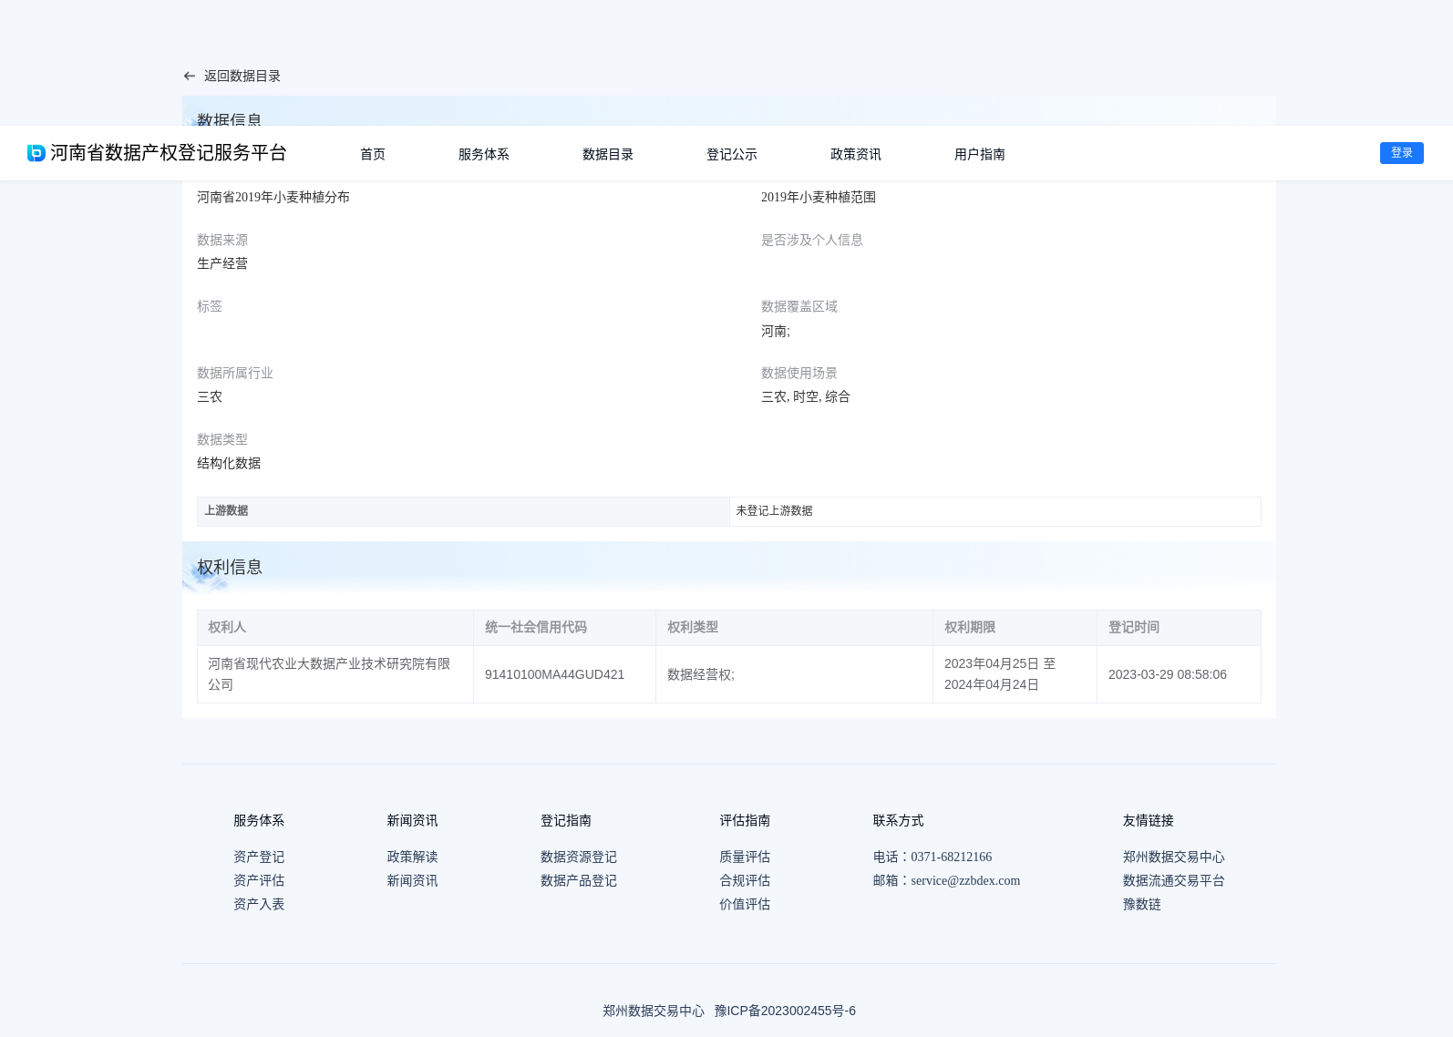
Task: Select rights period 2023年04月25日 至 2024年04月24日
Action: point(1000,674)
